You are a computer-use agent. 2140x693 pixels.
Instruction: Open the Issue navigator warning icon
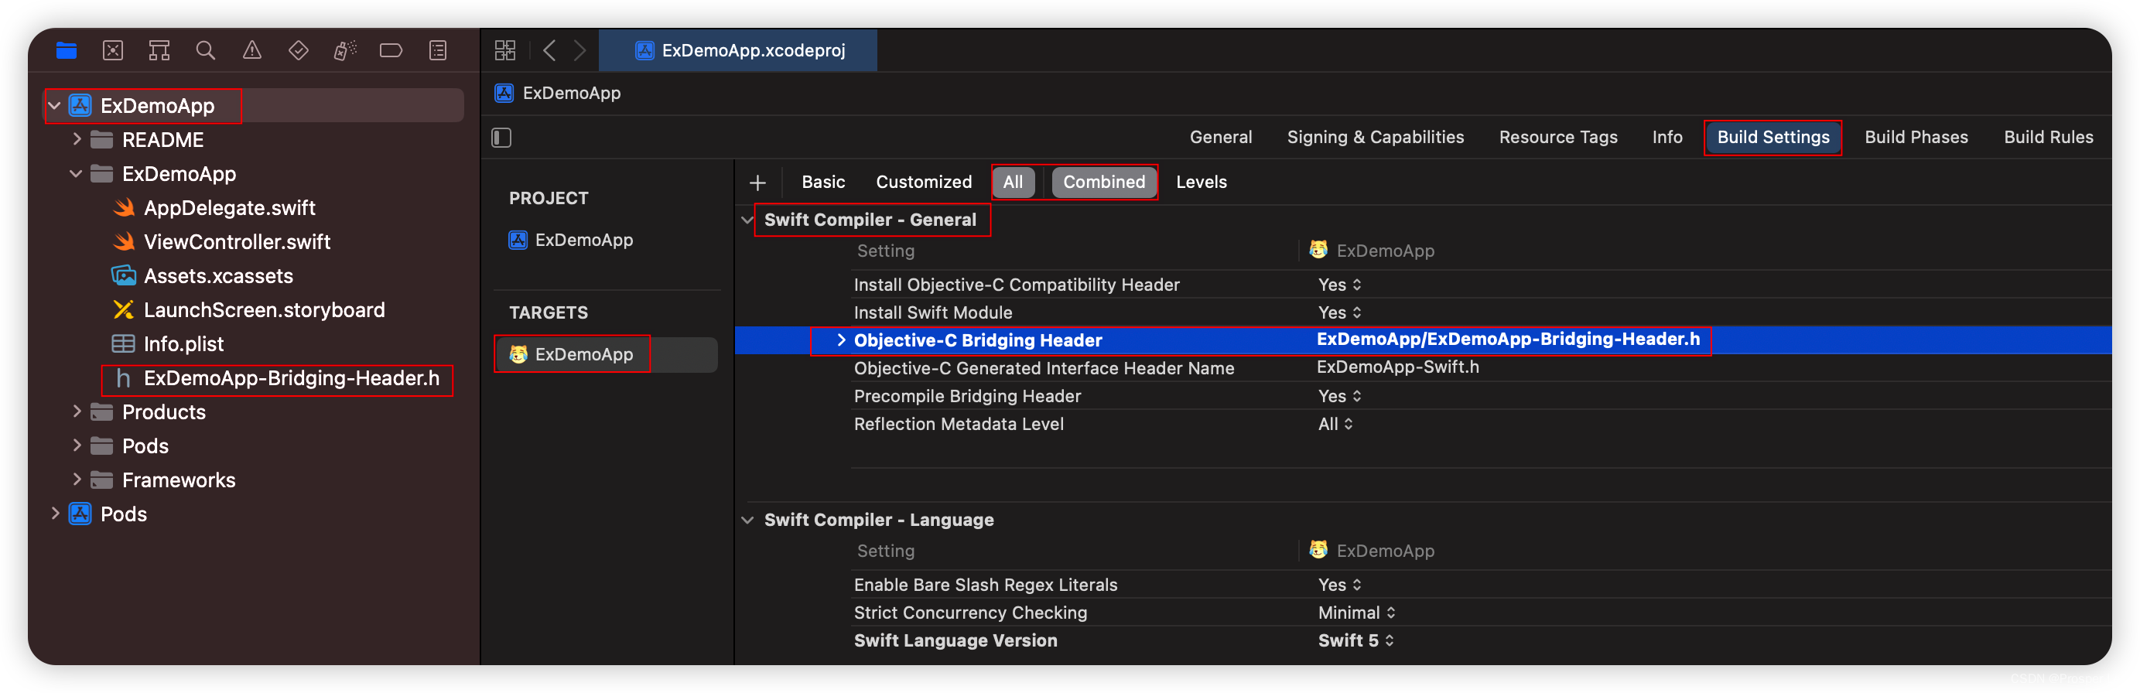tap(251, 51)
